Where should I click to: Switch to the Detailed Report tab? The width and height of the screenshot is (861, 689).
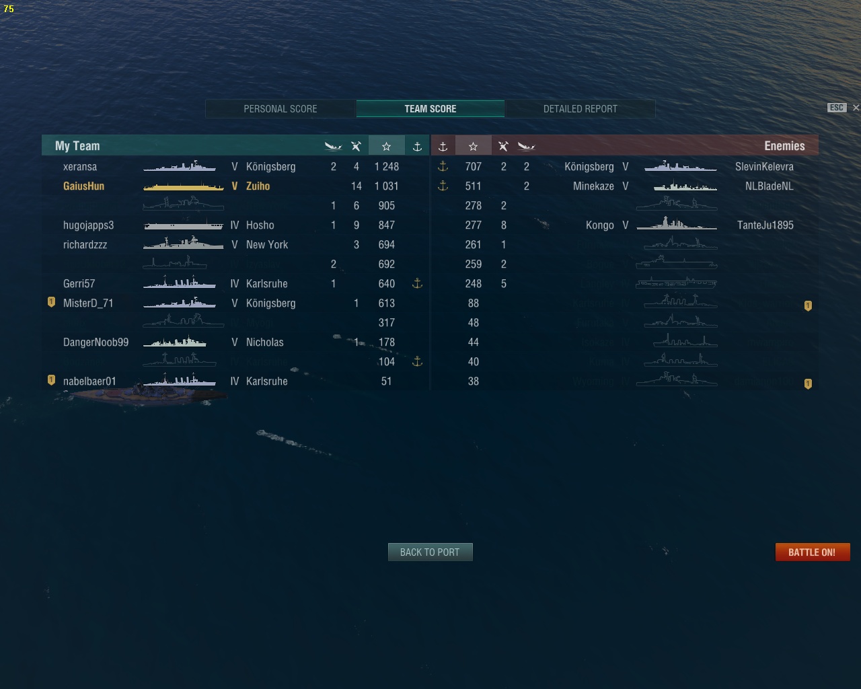(x=580, y=108)
